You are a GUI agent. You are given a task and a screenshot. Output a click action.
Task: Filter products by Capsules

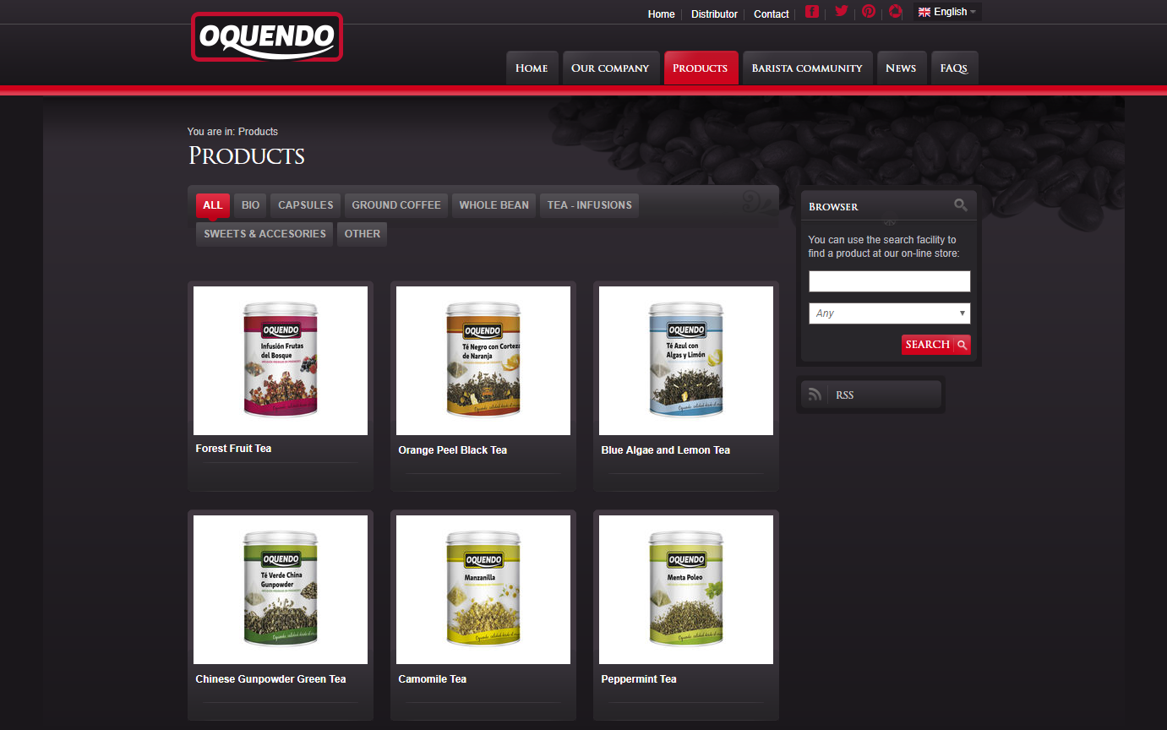point(306,205)
